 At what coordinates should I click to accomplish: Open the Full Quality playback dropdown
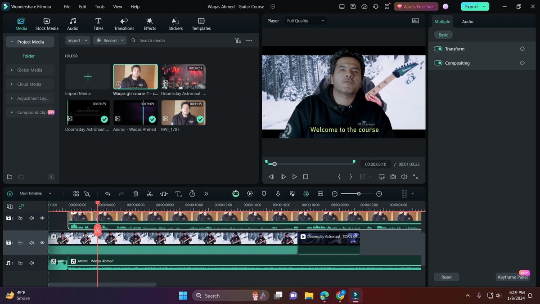(x=305, y=21)
